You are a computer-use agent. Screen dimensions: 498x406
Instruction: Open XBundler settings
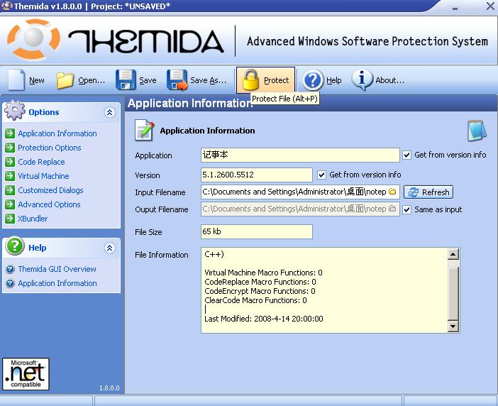pos(33,219)
